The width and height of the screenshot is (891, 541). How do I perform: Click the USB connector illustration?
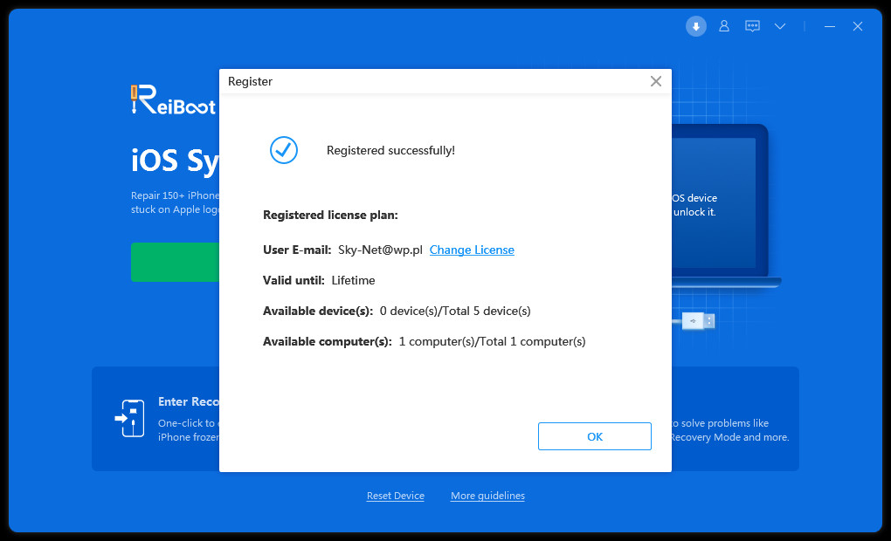pos(698,321)
